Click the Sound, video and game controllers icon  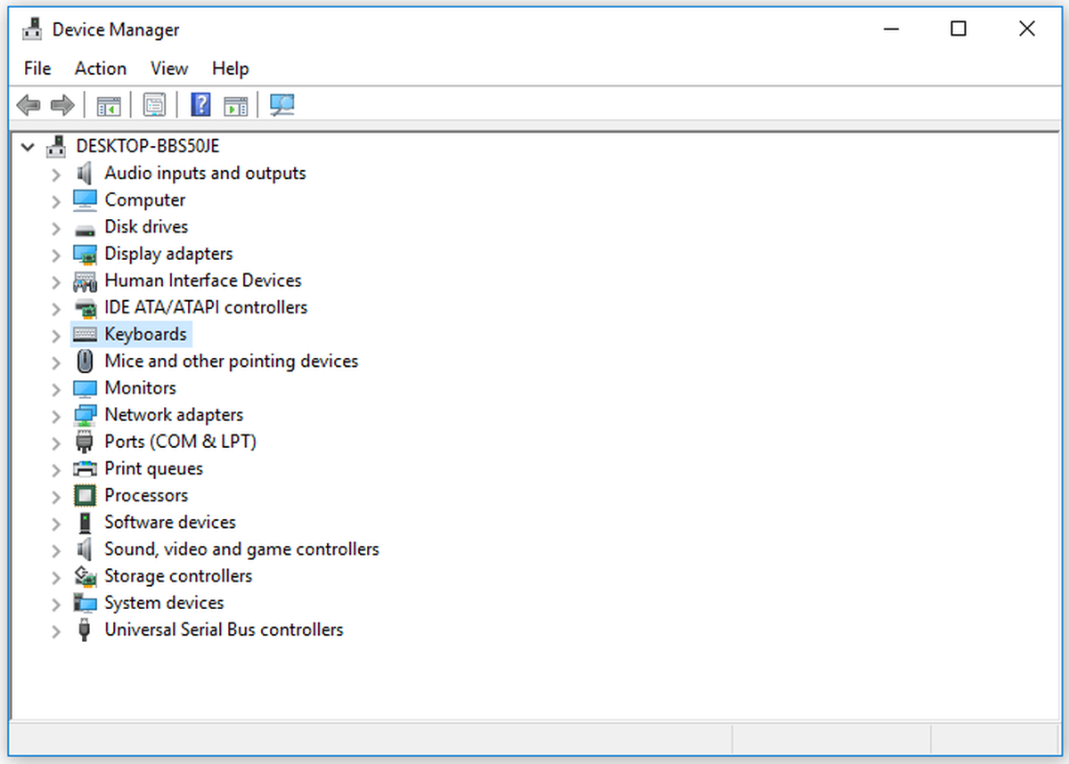pos(85,549)
